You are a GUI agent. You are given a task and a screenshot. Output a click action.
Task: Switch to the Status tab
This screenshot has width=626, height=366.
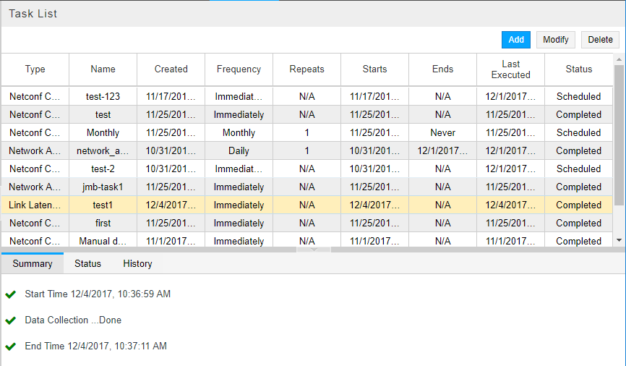coord(87,264)
